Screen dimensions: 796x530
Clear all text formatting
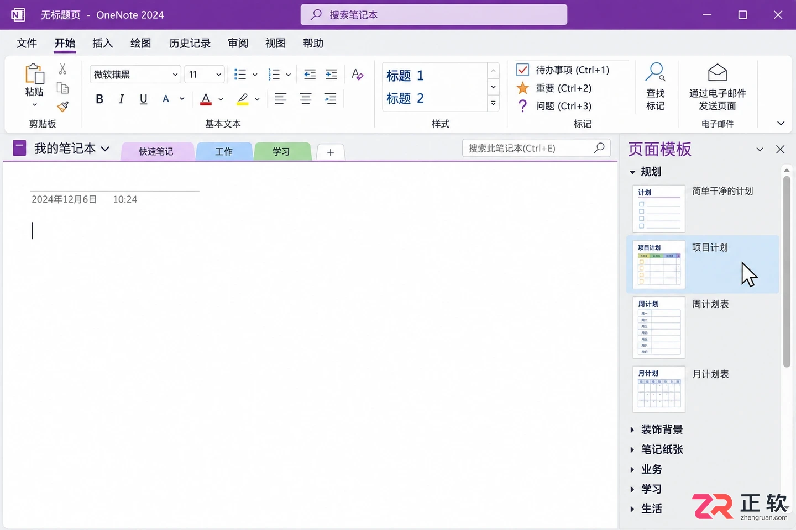click(357, 75)
